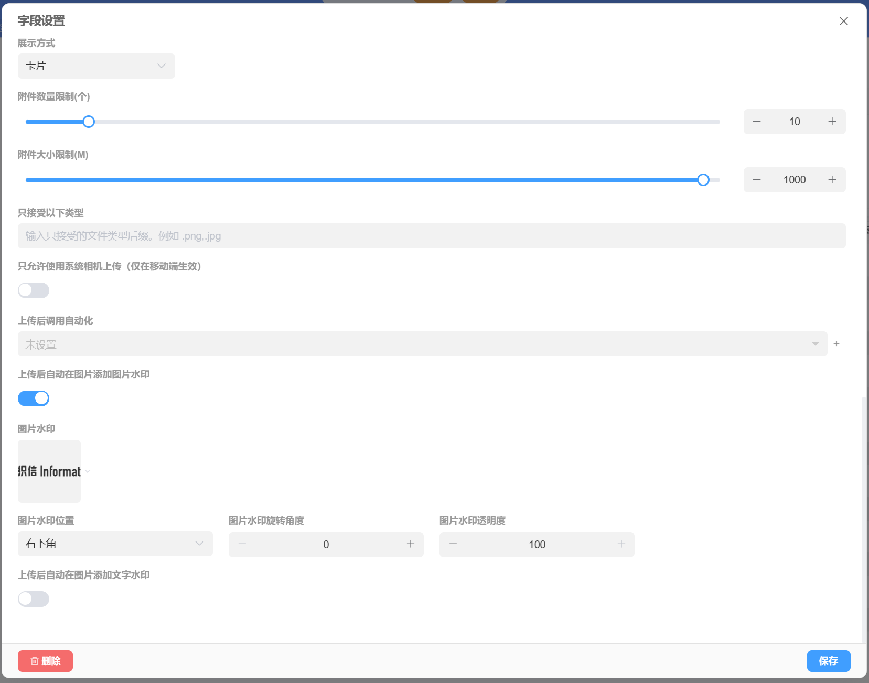Increase attachment count limit with plus icon
Viewport: 869px width, 683px height.
click(x=832, y=122)
